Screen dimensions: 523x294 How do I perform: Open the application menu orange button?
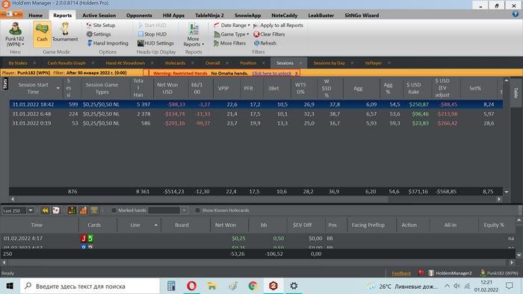tap(12, 14)
